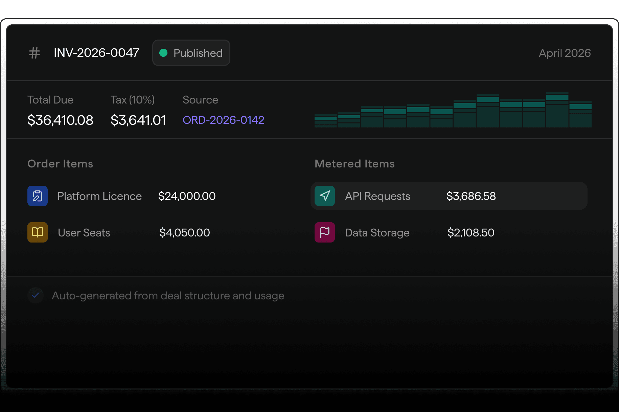Click the Order Items heading
Image resolution: width=619 pixels, height=412 pixels.
[x=60, y=164]
